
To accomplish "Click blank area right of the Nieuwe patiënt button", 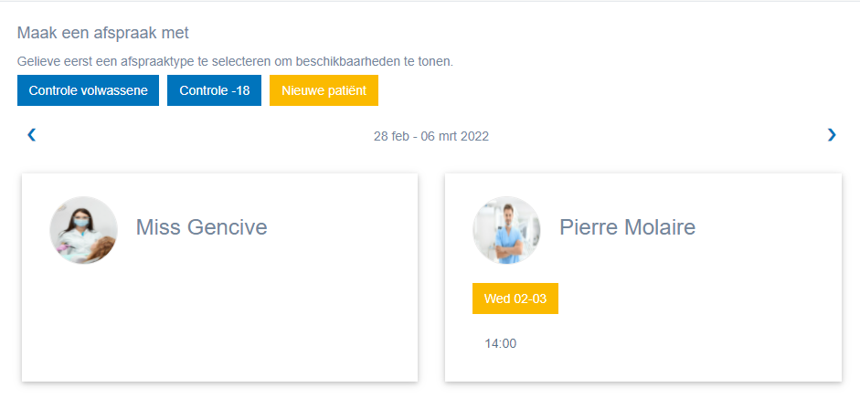I will click(x=594, y=90).
